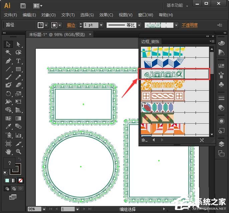Image resolution: width=229 pixels, height=213 pixels.
Task: Select the Pen tool
Action: tap(8, 61)
